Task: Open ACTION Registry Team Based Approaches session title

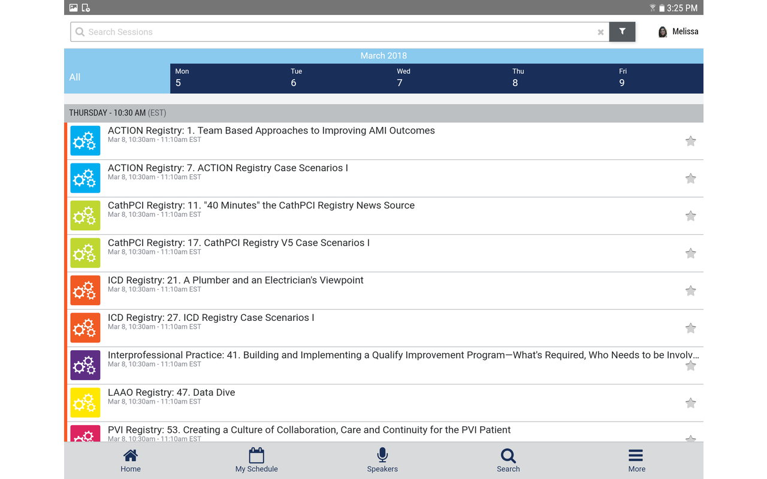Action: point(271,131)
